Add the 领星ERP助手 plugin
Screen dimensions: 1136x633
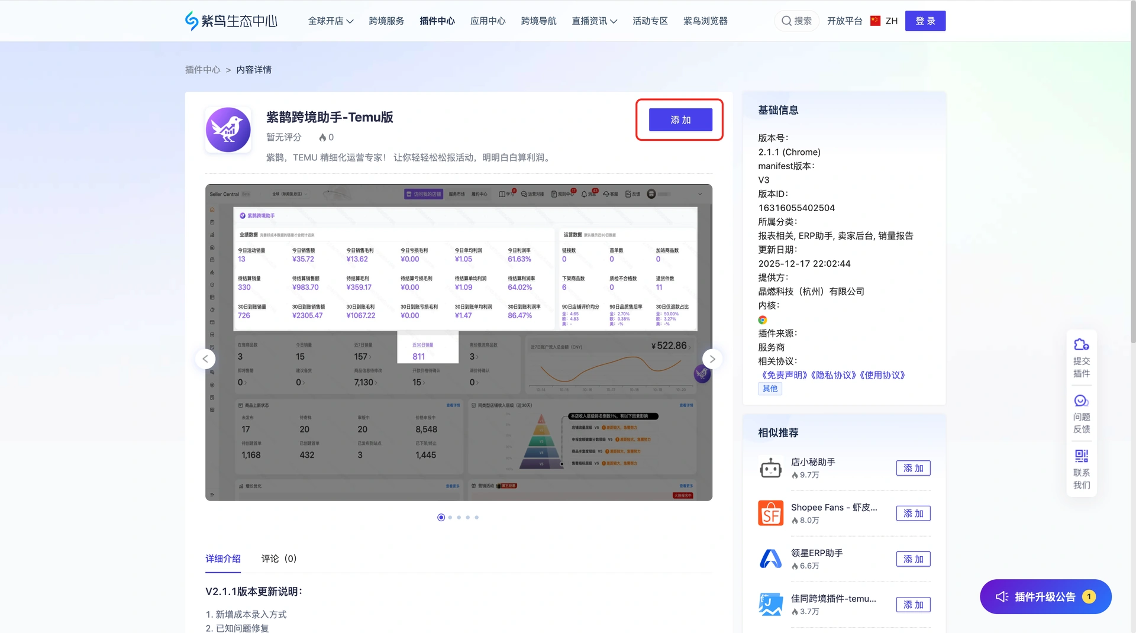(913, 559)
